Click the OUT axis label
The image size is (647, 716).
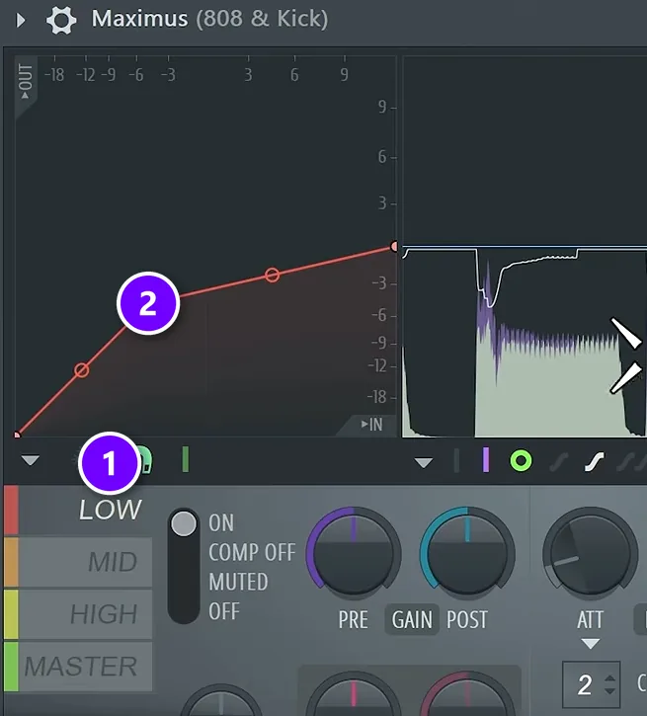pyautogui.click(x=26, y=81)
